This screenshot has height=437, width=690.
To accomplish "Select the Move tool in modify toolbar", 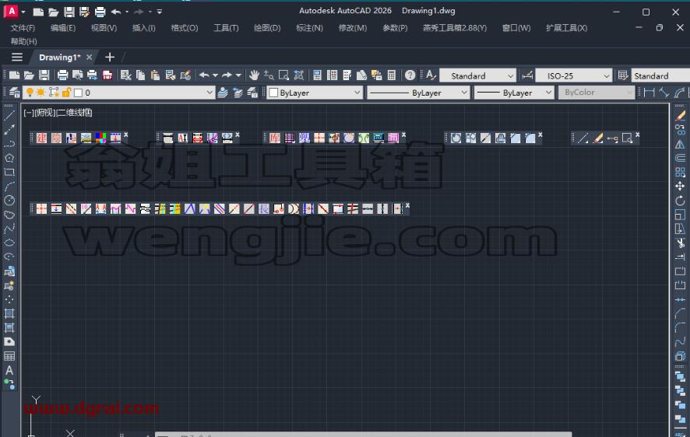I will click(681, 186).
